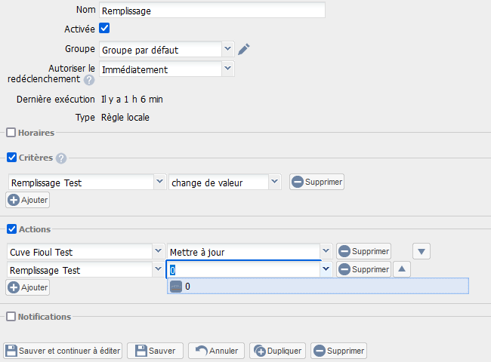Click the help icon next to redéclenchement
This screenshot has height=362, width=491.
pos(89,80)
